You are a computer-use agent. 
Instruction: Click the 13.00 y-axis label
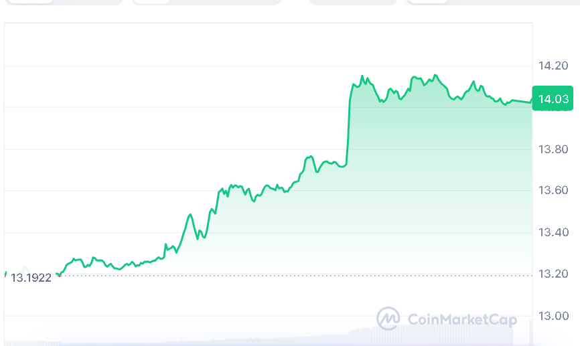coord(553,316)
